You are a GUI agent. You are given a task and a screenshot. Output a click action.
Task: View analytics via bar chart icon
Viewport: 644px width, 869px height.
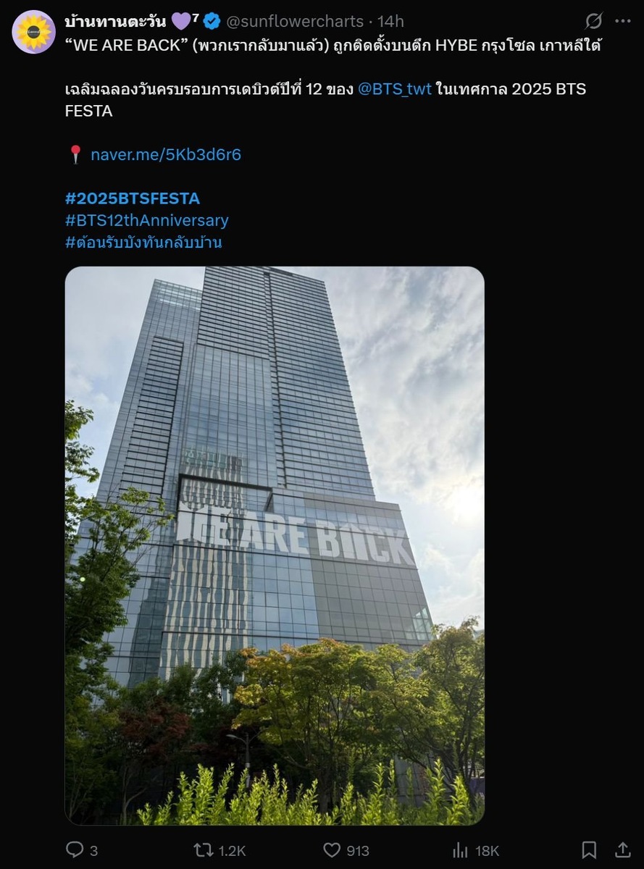(x=460, y=850)
